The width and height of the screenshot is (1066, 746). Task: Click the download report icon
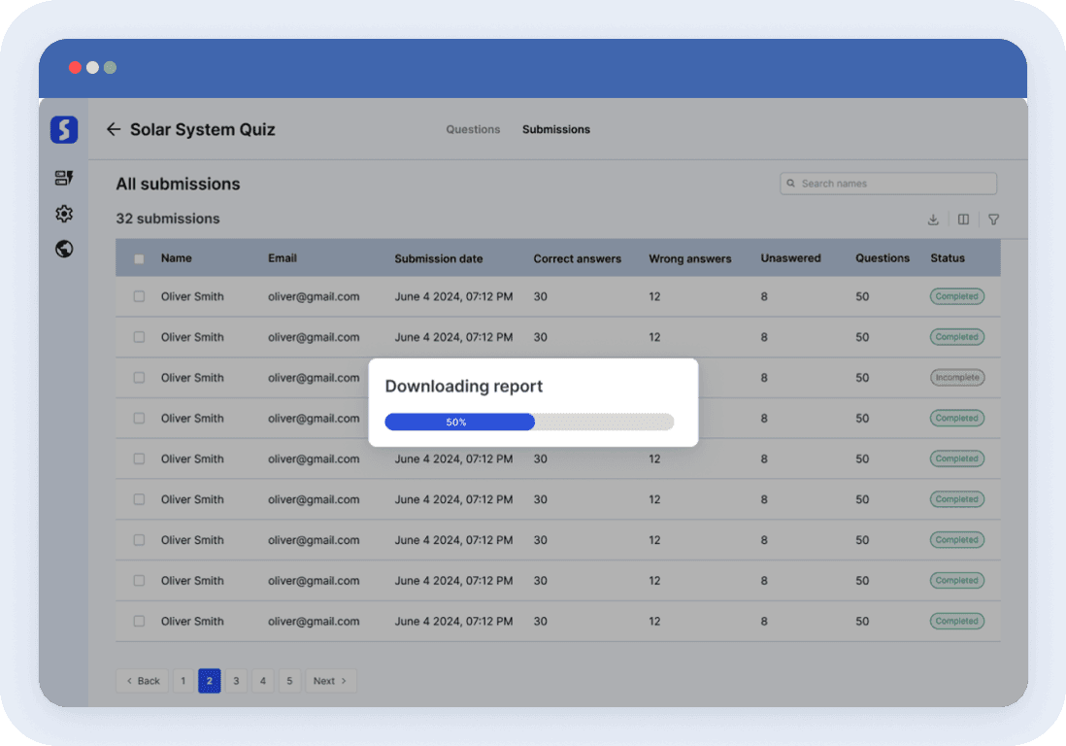[933, 220]
